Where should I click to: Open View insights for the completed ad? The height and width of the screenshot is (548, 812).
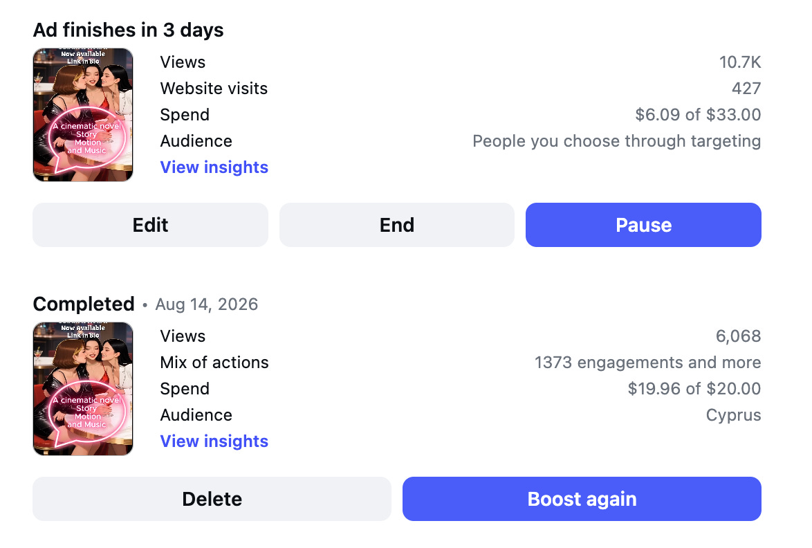click(214, 441)
